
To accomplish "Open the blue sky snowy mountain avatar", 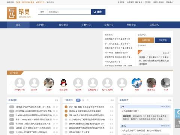I will (x=137, y=83).
